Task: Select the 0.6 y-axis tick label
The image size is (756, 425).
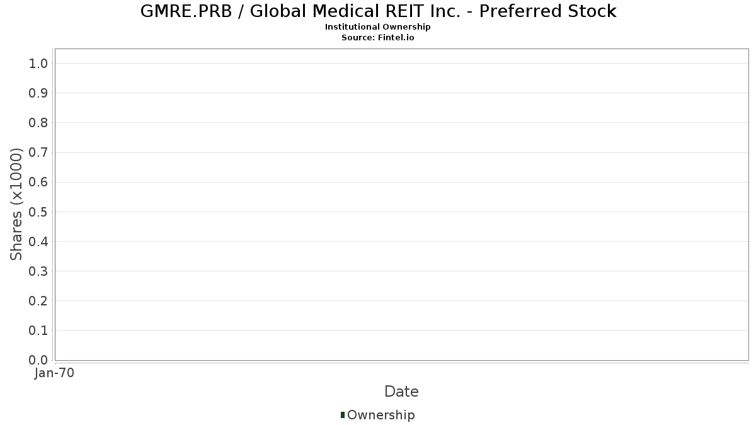Action: (x=38, y=182)
